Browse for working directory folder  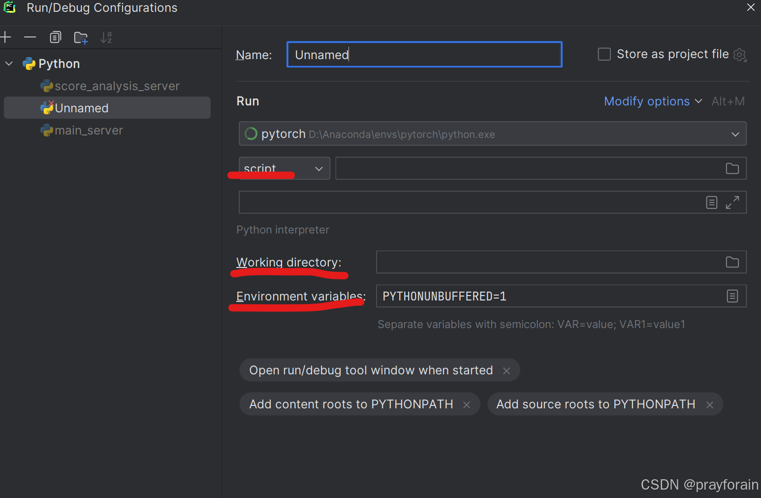tap(732, 262)
